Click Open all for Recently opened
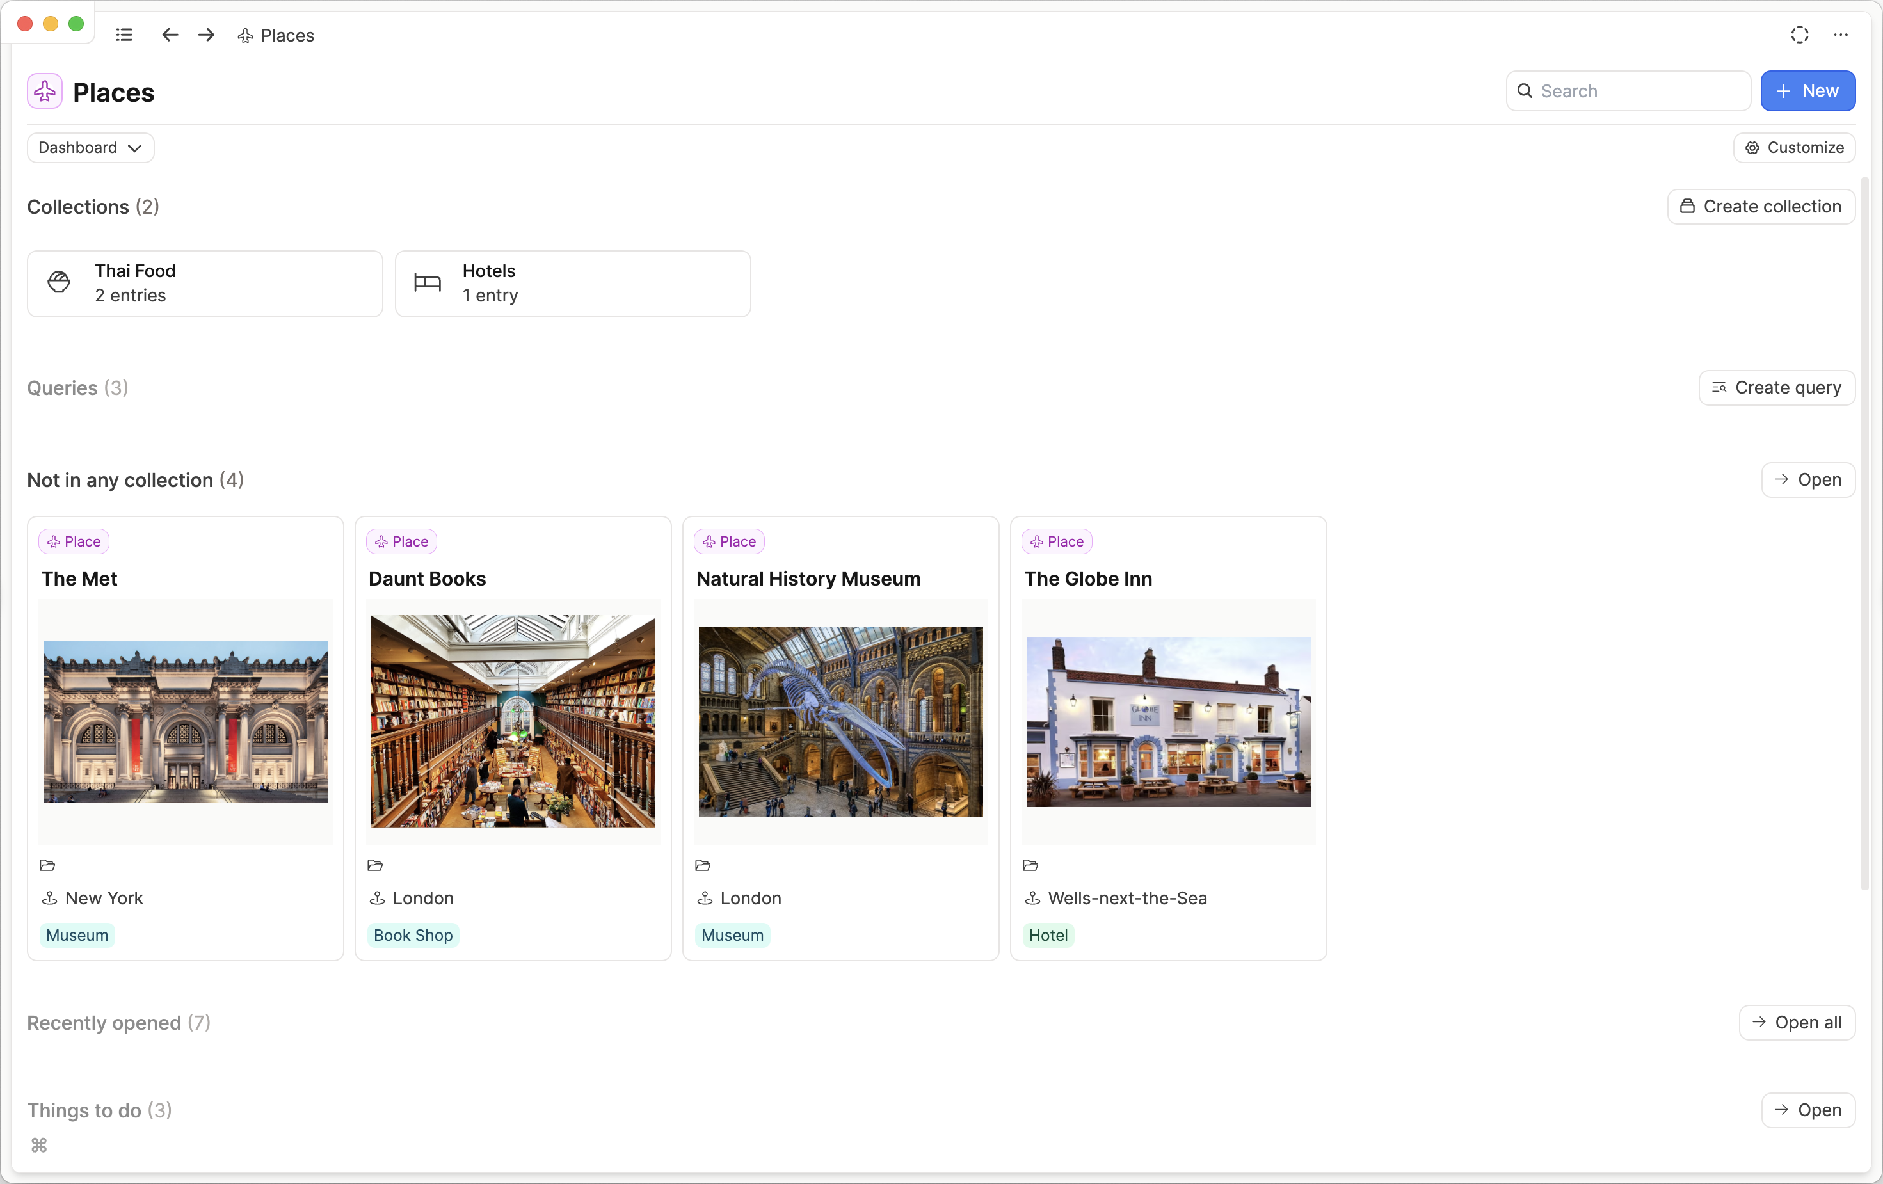Screen dimensions: 1883x1184 tap(1797, 1023)
